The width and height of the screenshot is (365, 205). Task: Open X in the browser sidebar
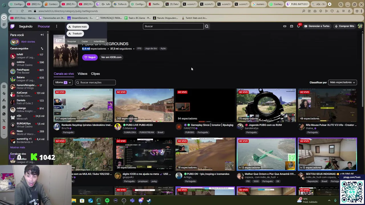(4, 121)
